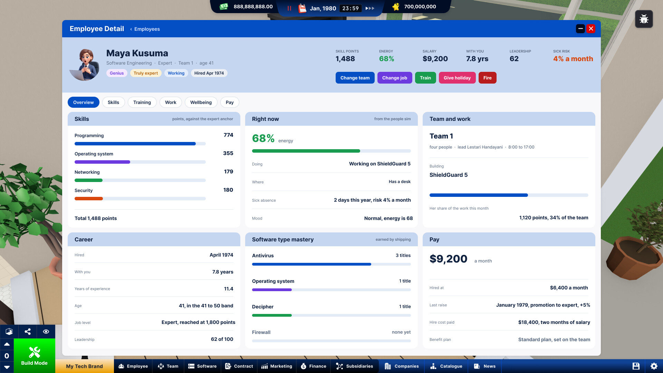Click the Train button
This screenshot has height=373, width=663.
[x=425, y=78]
